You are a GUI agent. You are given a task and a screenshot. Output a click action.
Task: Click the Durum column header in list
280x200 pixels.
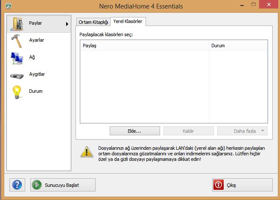(238, 46)
